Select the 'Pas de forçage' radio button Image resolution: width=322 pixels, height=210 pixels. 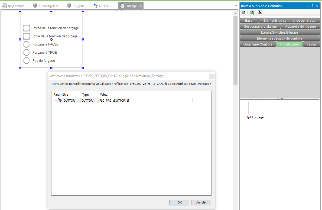click(26, 61)
